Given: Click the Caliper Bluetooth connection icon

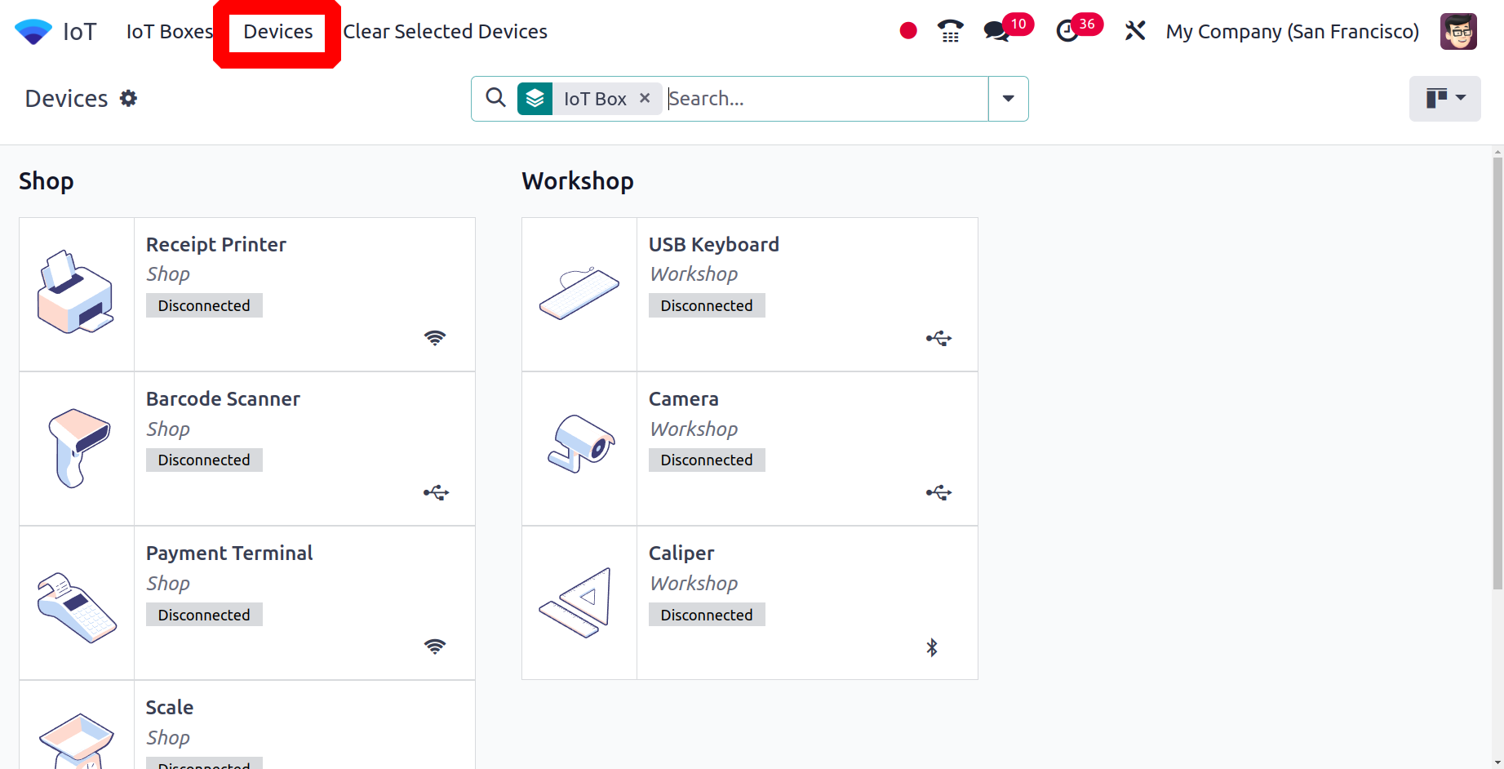Looking at the screenshot, I should pos(932,647).
